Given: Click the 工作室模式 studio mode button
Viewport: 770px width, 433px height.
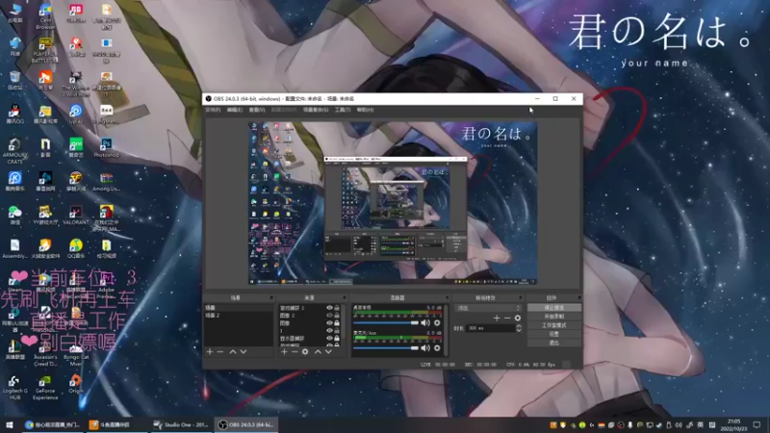Looking at the screenshot, I should click(x=554, y=325).
